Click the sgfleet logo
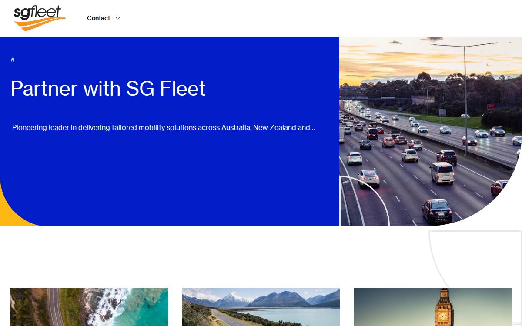 (40, 18)
